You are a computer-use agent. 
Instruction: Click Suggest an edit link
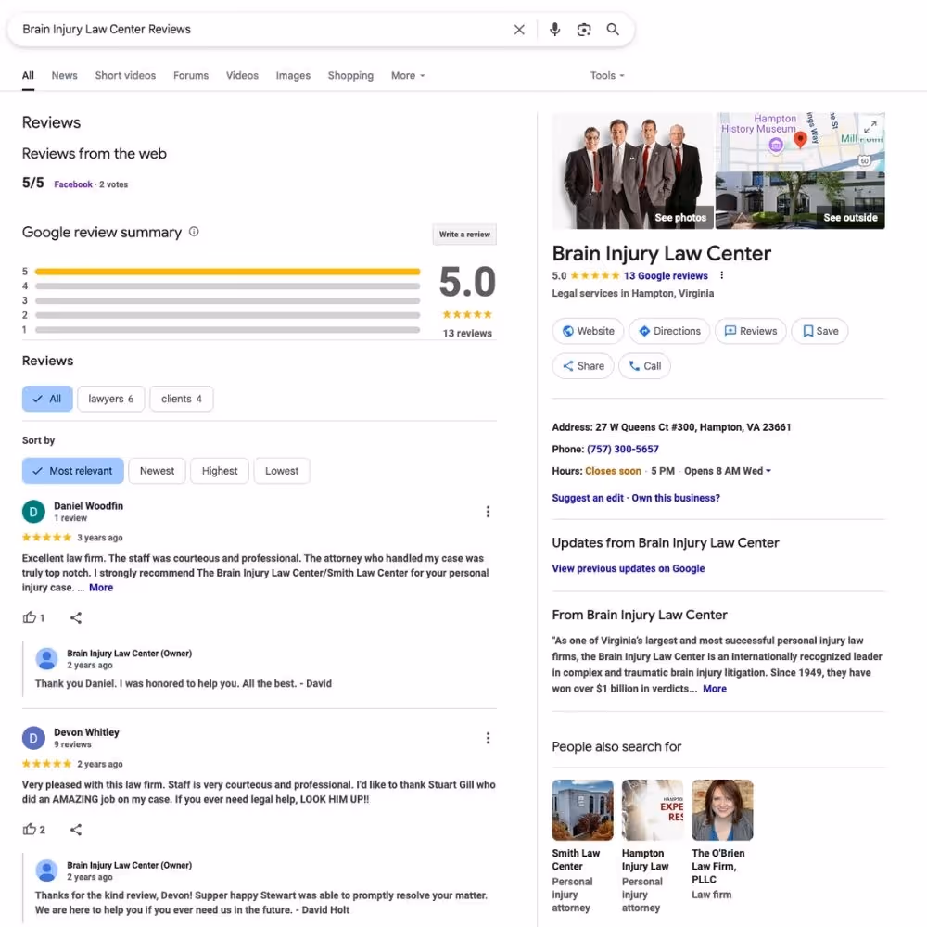(588, 498)
